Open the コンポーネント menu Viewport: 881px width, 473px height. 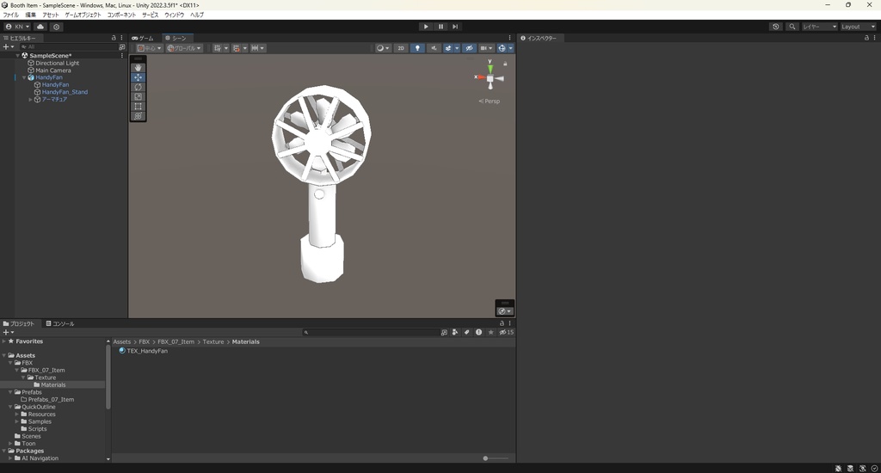[x=121, y=15]
